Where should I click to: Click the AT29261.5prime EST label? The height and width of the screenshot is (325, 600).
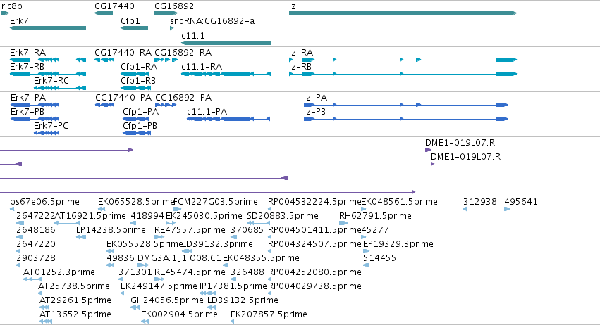[x=75, y=300]
